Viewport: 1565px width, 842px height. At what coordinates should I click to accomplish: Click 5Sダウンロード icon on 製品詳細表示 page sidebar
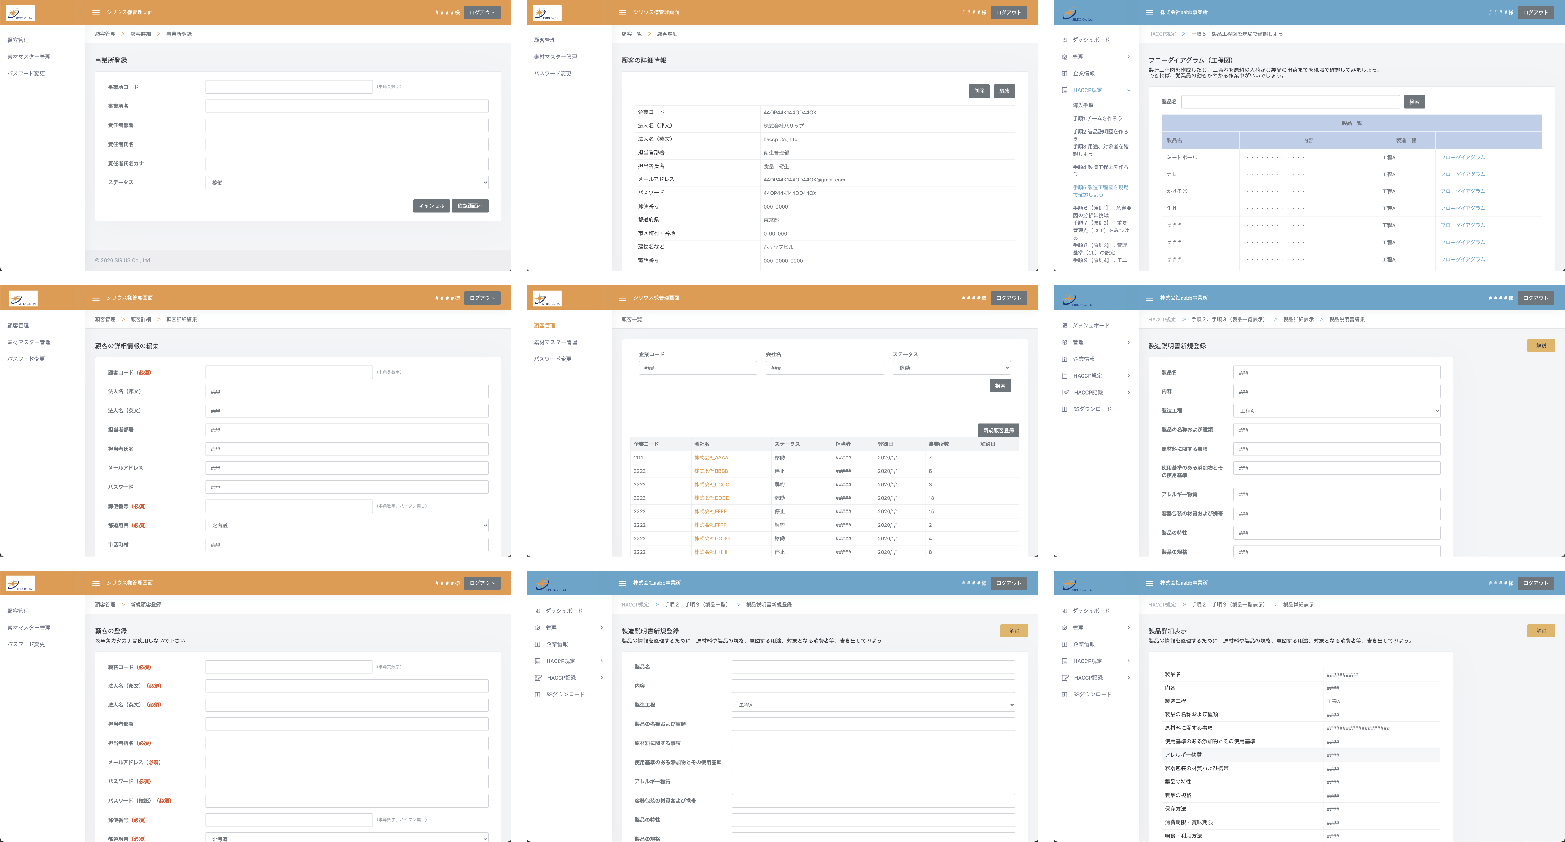(1064, 695)
